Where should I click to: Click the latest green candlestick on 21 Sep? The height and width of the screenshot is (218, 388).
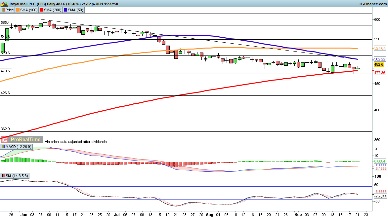[358, 68]
